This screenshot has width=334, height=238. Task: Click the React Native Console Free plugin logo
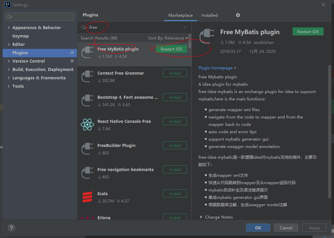(87, 125)
